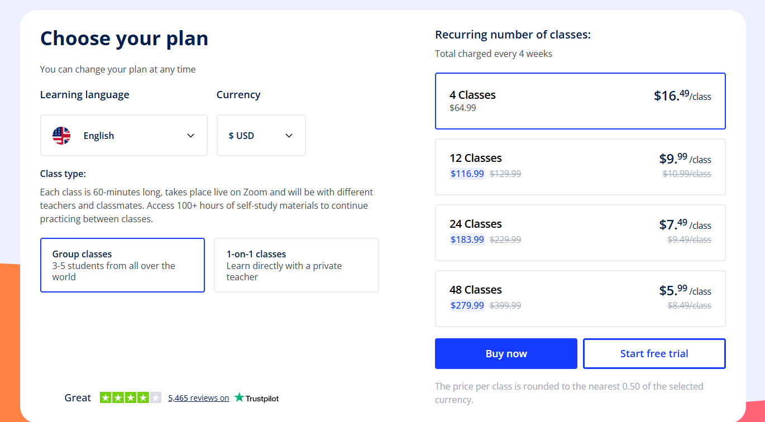Image resolution: width=765 pixels, height=422 pixels.
Task: Click the green Trustpilot rating stars
Action: (x=130, y=398)
